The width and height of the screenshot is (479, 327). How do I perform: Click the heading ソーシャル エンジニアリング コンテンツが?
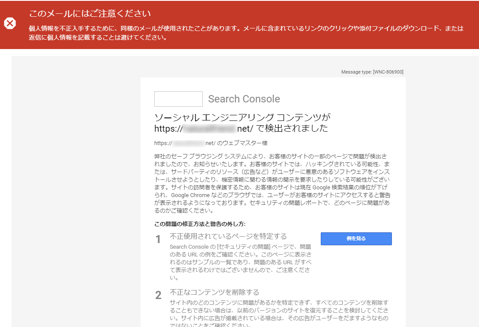point(242,117)
